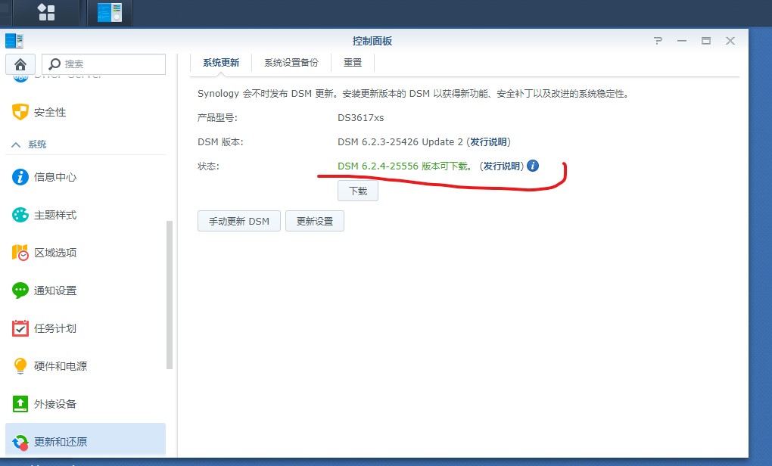Click the green DSM 6.2.4-25556 版本可下载 status

point(405,166)
